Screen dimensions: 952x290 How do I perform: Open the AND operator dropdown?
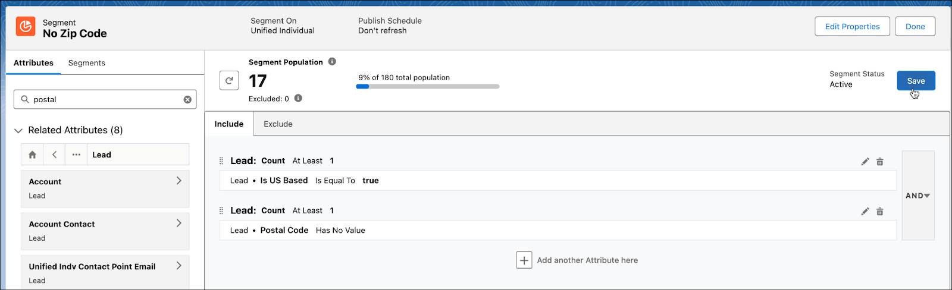coord(918,196)
